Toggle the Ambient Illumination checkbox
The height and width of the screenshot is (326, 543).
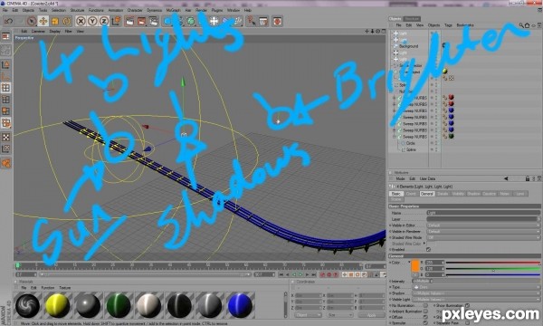click(x=425, y=312)
